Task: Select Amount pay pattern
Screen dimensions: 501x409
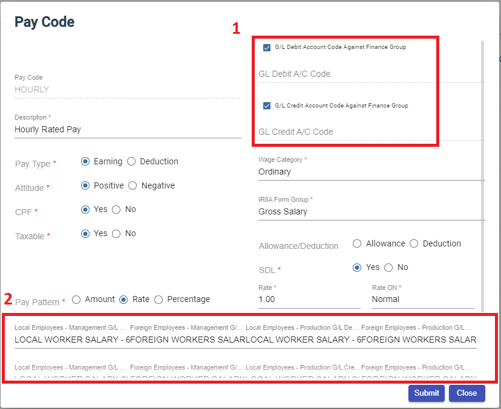Action: coord(76,299)
